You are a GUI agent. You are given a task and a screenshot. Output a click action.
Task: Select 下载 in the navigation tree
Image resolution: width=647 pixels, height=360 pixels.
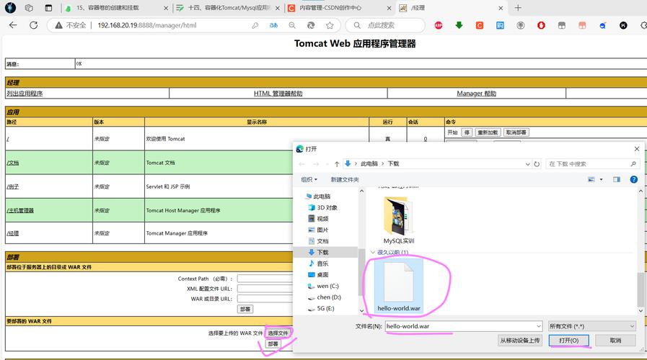(319, 252)
